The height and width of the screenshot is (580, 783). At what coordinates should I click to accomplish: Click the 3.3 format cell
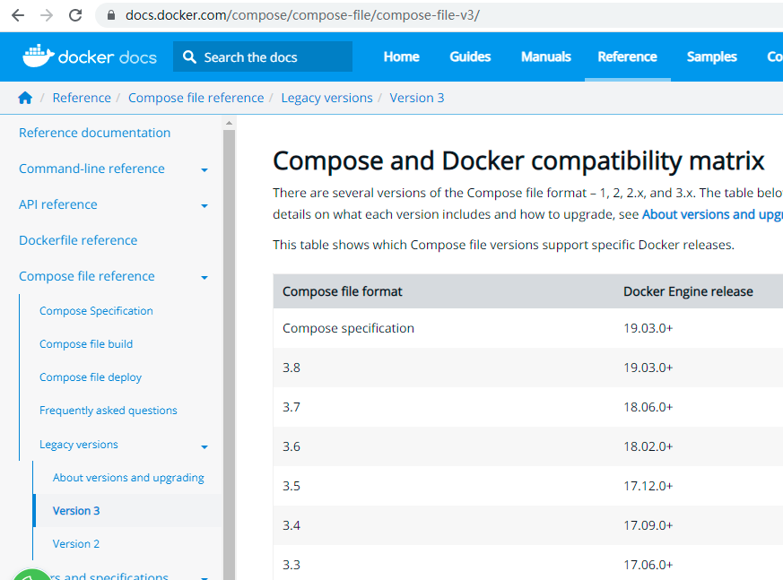pos(291,565)
